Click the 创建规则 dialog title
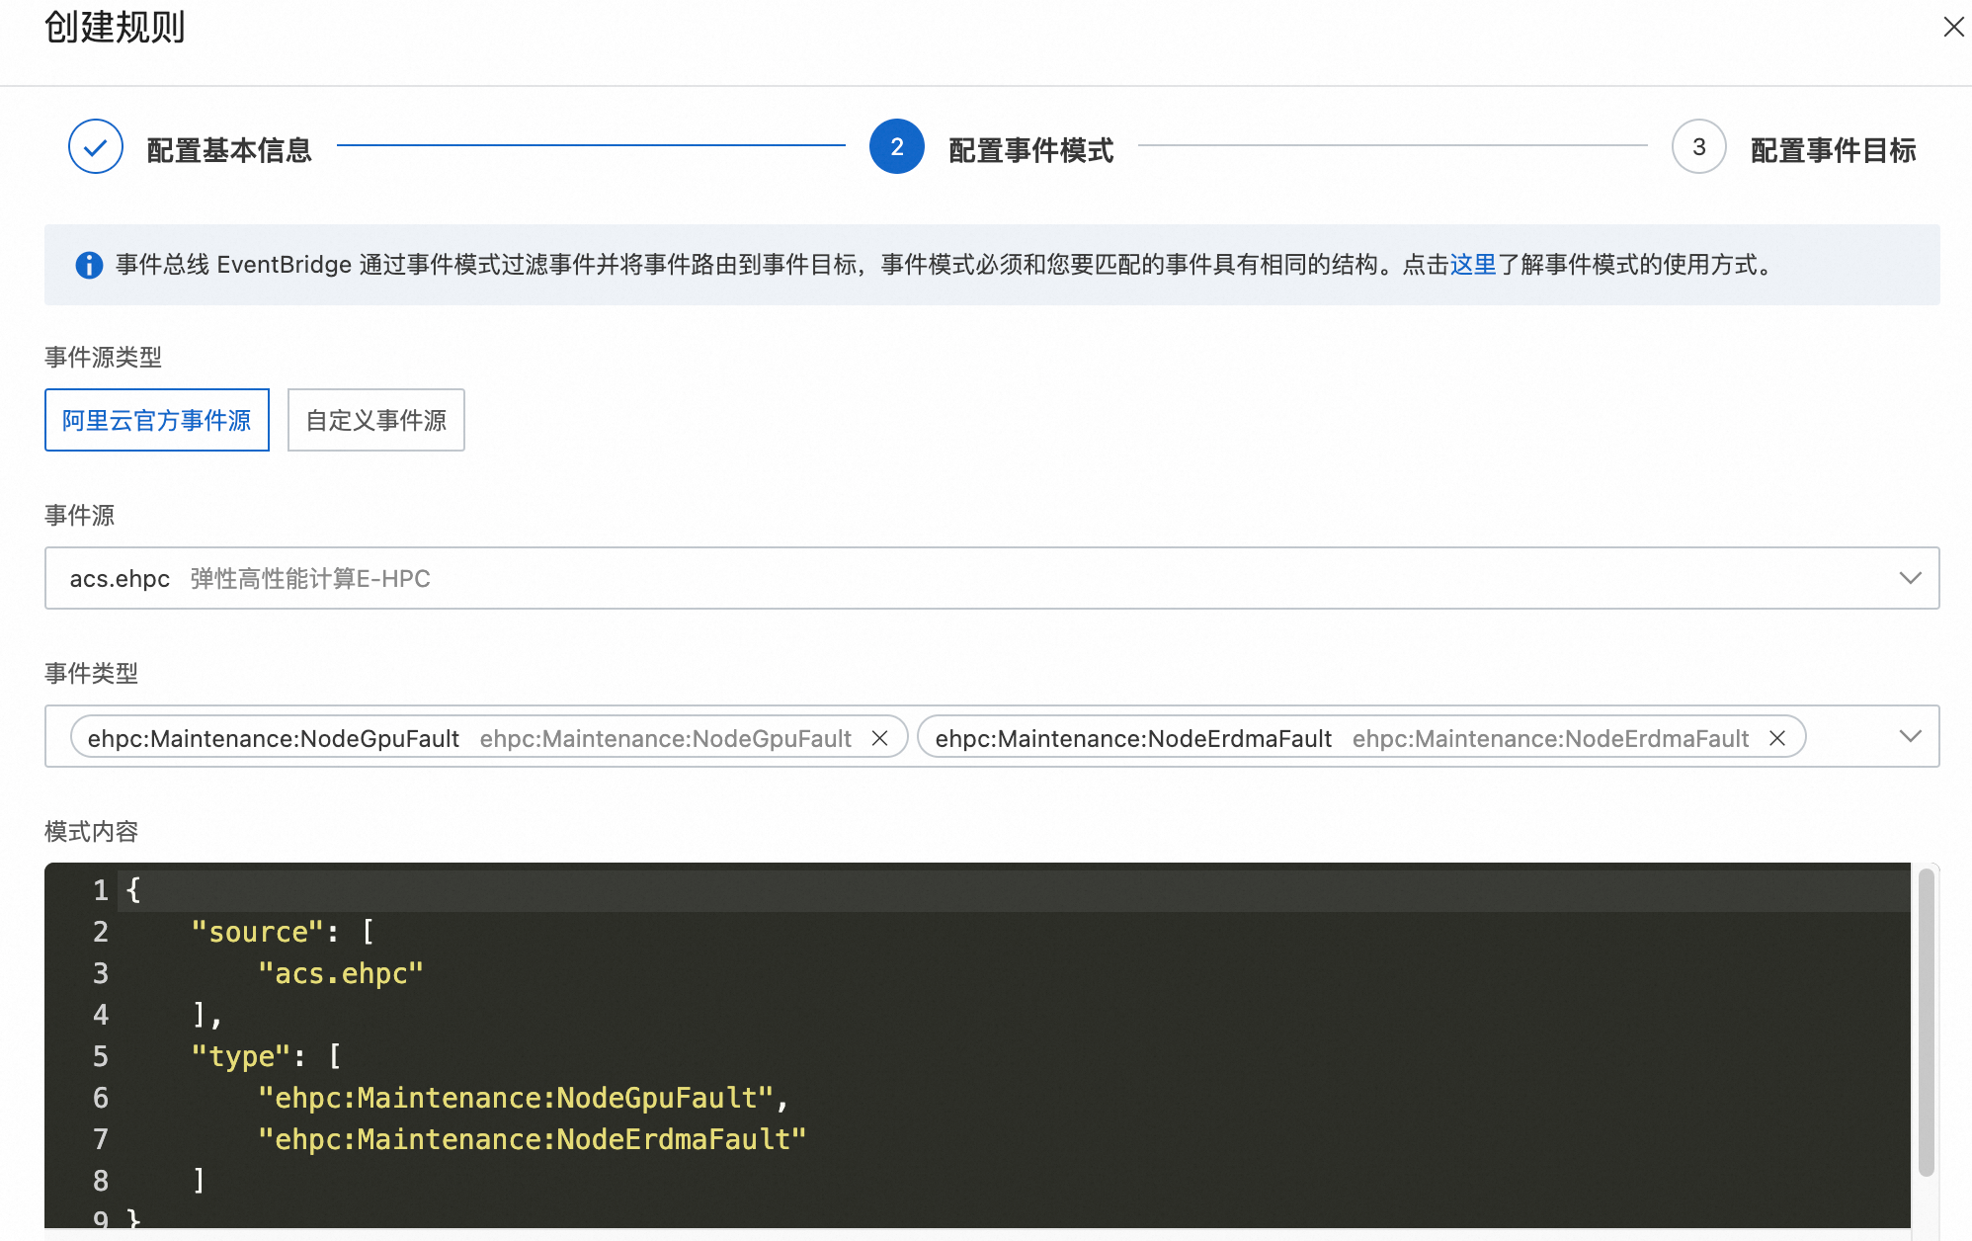Image resolution: width=1972 pixels, height=1241 pixels. pyautogui.click(x=115, y=27)
